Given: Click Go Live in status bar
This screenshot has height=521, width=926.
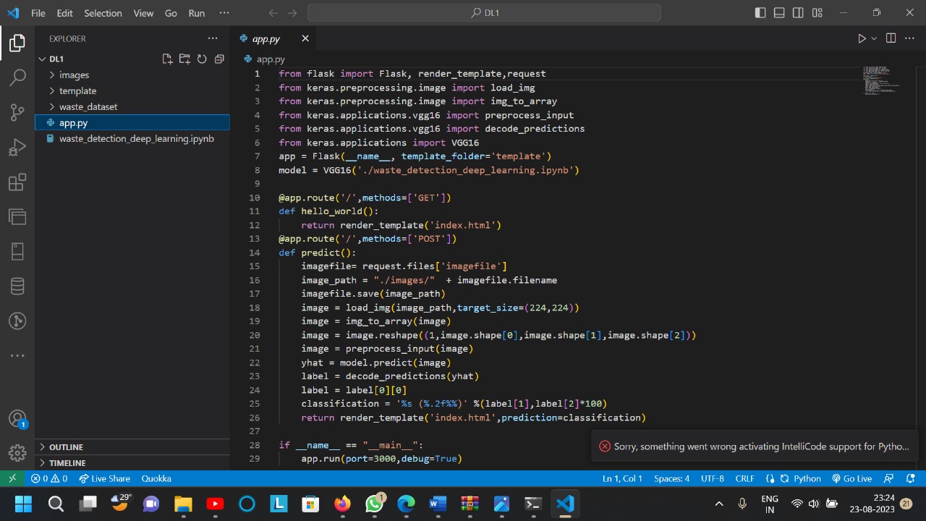Looking at the screenshot, I should point(852,478).
